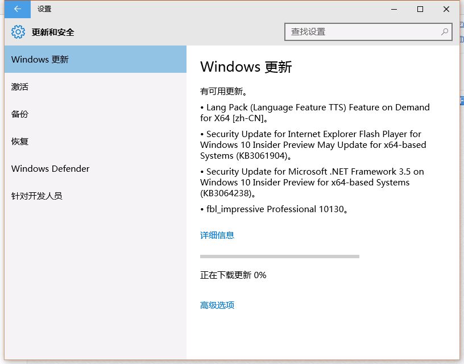
Task: Click the gear icon beside 更新和安全
Action: [x=18, y=32]
